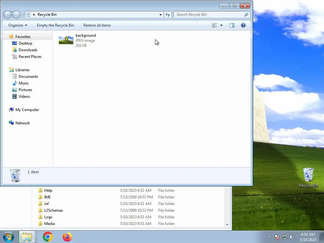Click the taskbar clock showing 6:54 AM
324x243 pixels.
[308, 237]
